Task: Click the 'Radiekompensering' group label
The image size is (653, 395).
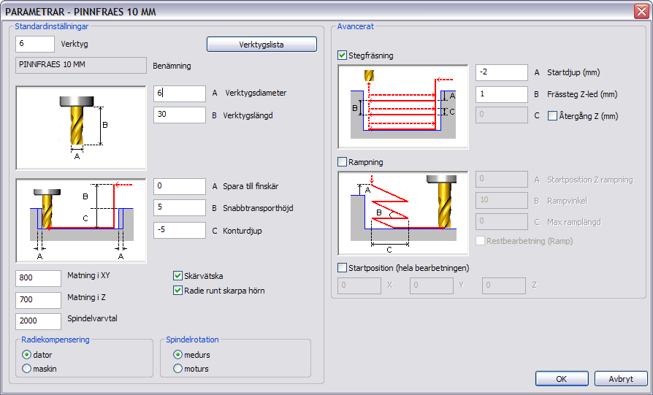Action: coord(56,340)
